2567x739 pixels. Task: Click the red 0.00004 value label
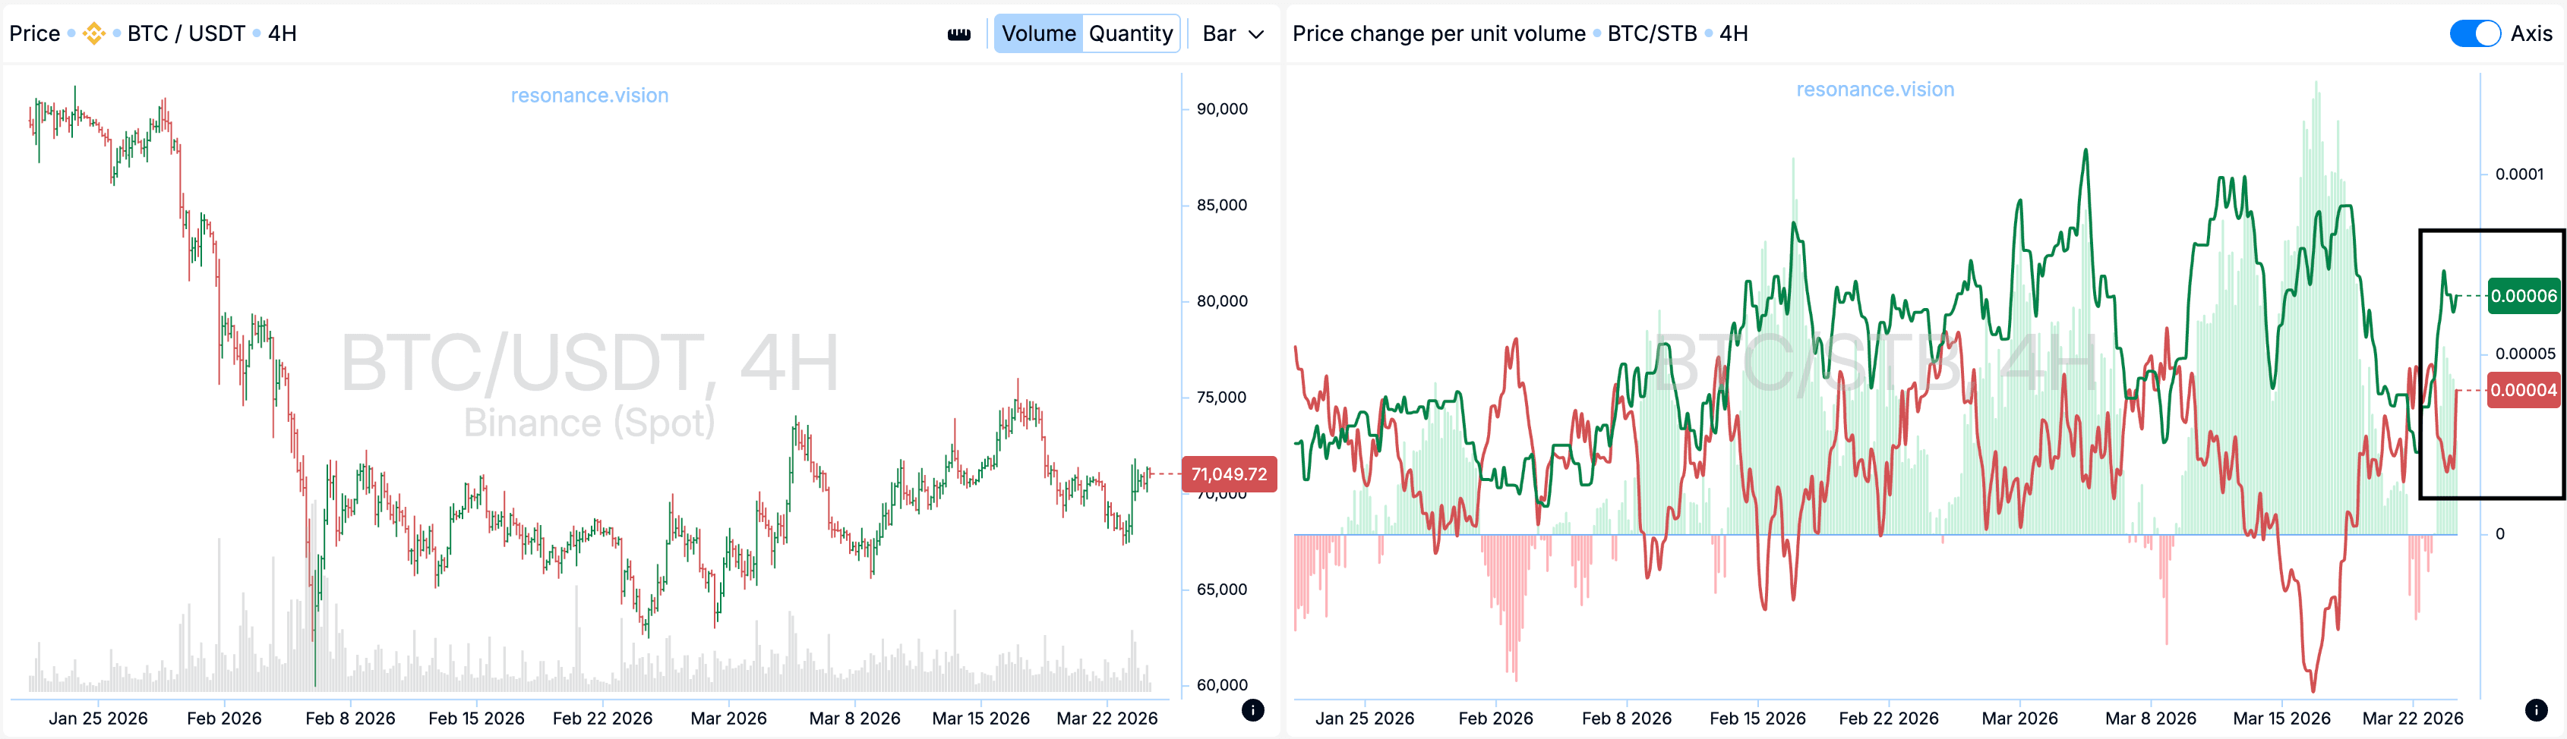point(2523,391)
